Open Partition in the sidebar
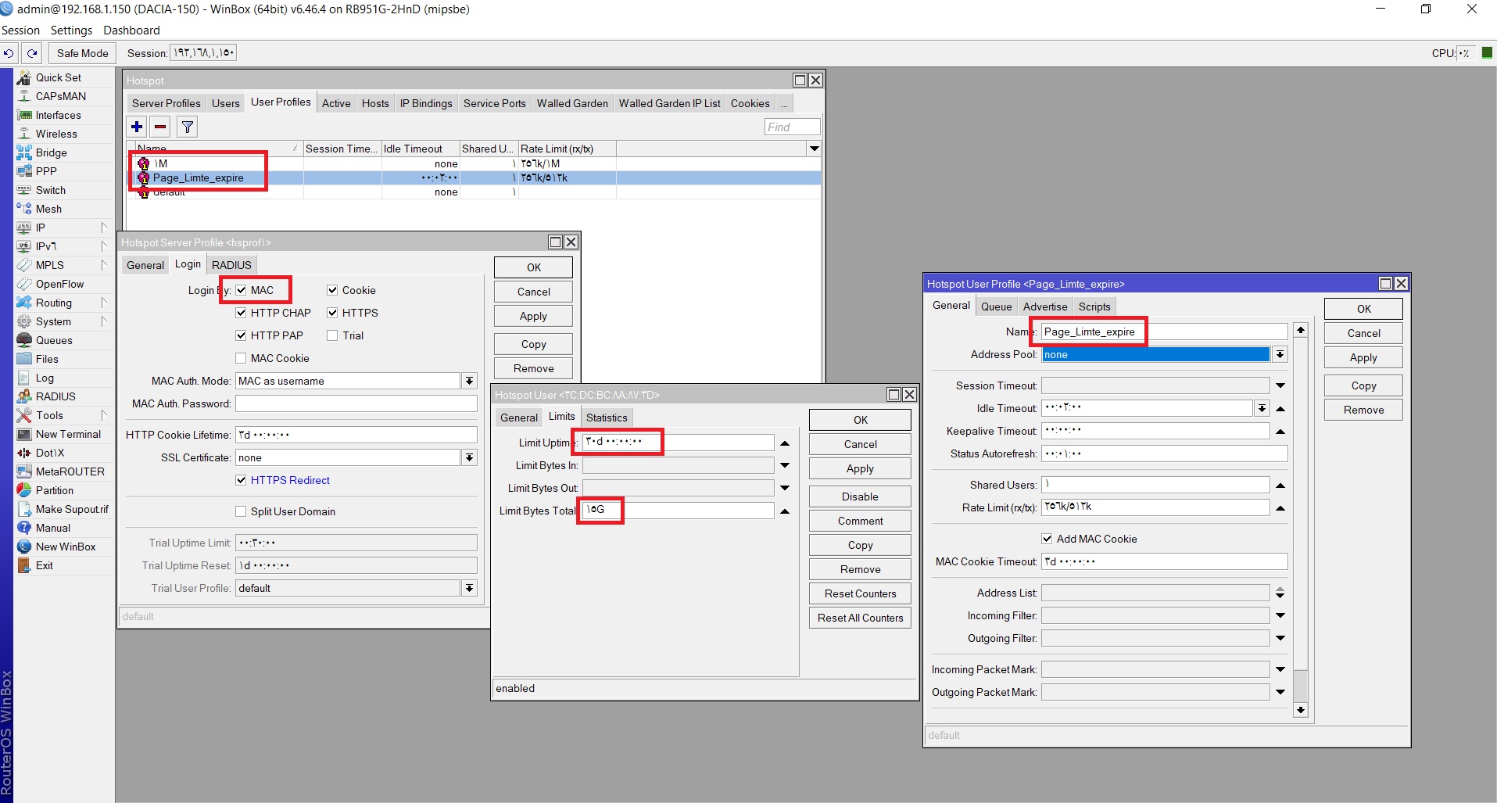1497x803 pixels. point(54,490)
